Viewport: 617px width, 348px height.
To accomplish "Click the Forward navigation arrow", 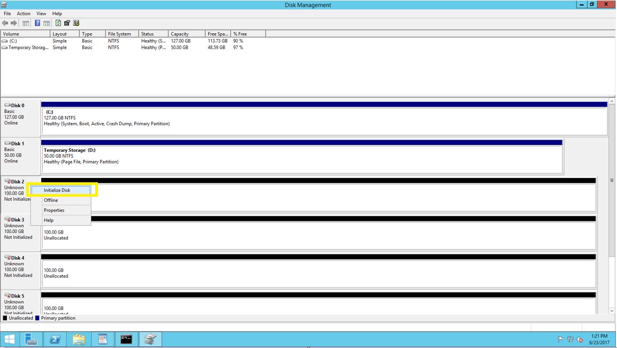I will 13,23.
